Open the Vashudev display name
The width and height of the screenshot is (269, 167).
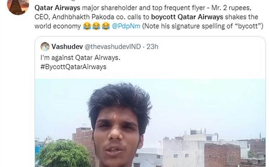tap(67, 46)
